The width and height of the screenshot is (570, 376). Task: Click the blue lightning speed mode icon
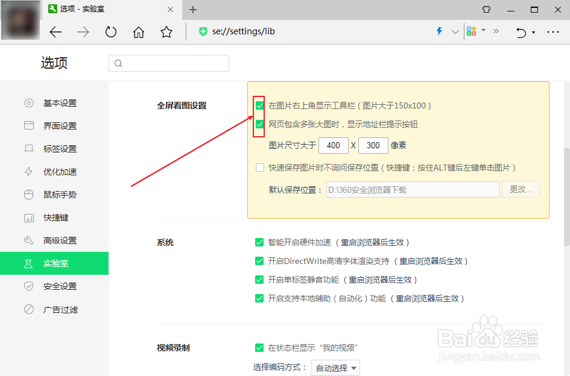tap(440, 31)
